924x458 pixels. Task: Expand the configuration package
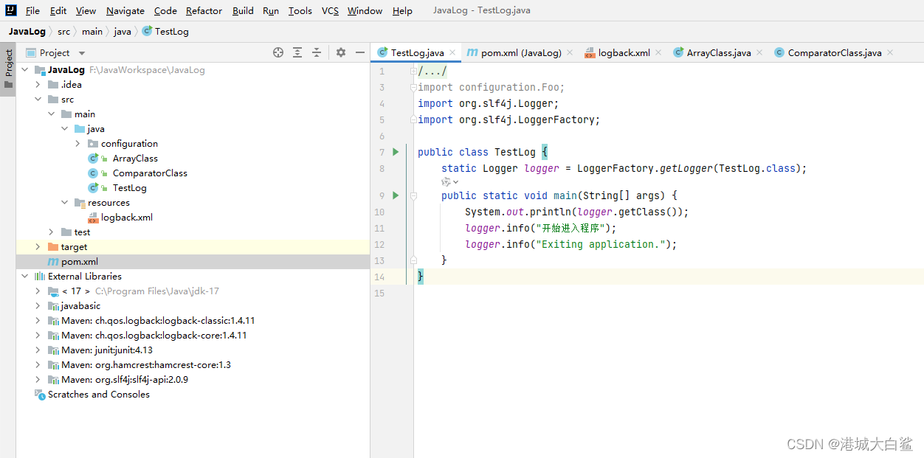(78, 144)
